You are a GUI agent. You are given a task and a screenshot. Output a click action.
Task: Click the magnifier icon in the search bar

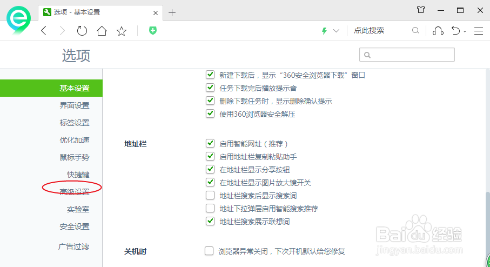point(415,31)
